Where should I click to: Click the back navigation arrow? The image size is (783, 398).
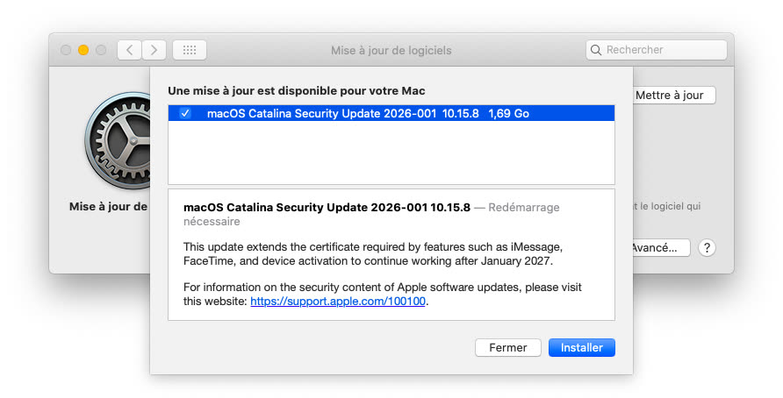[130, 50]
